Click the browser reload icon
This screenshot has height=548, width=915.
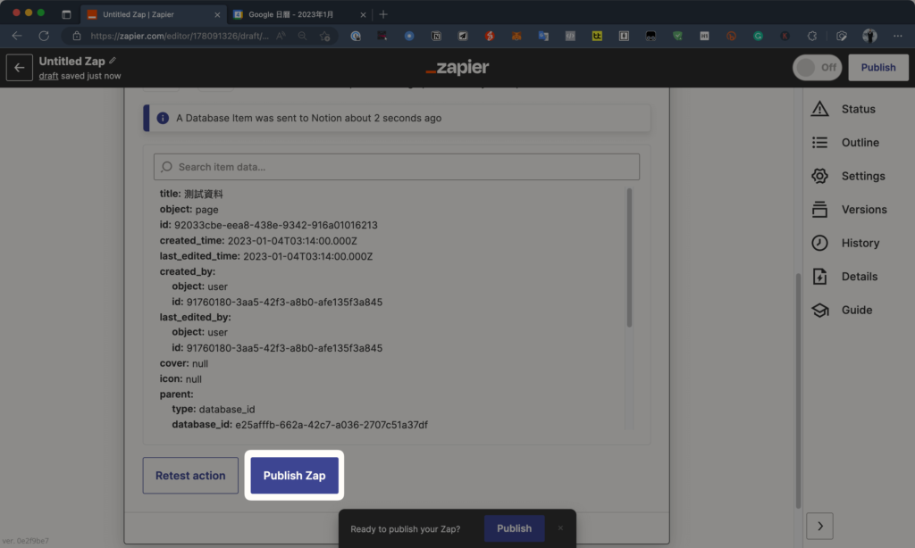(x=44, y=36)
